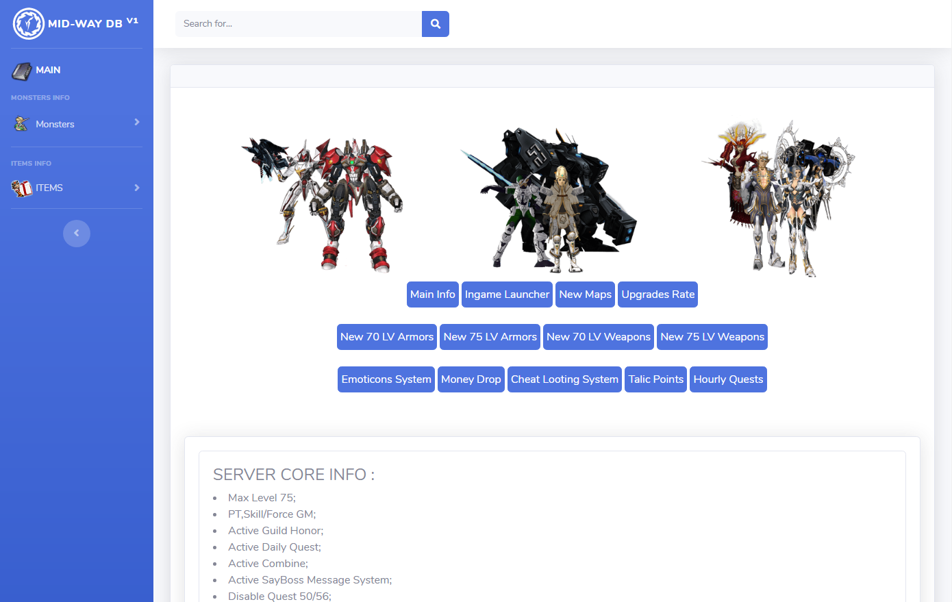Click the Monsters creature icon
The image size is (952, 602).
[x=22, y=124]
